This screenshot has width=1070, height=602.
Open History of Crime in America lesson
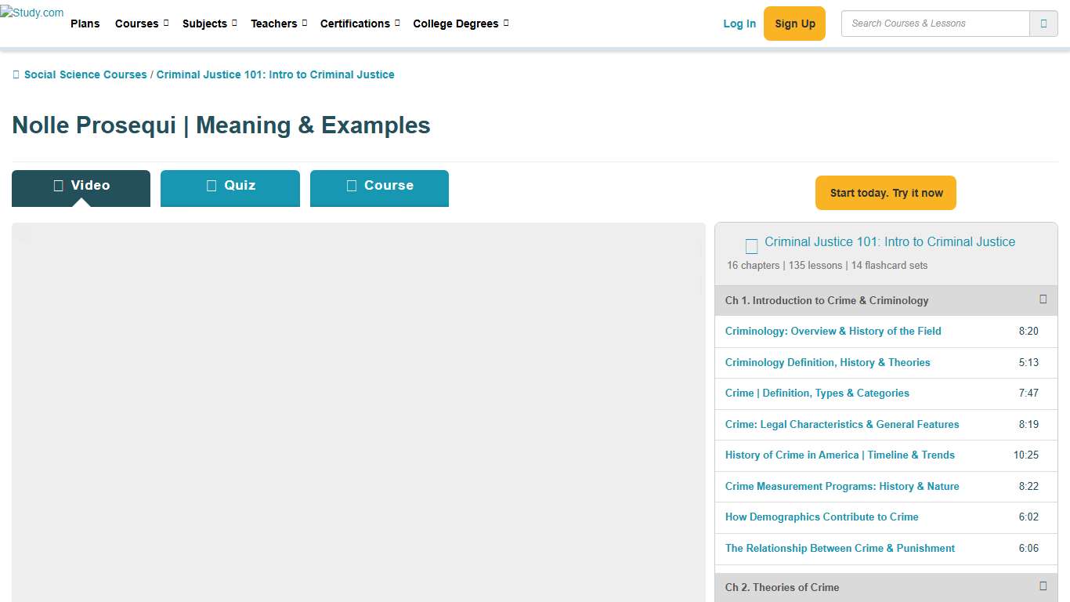pos(840,455)
